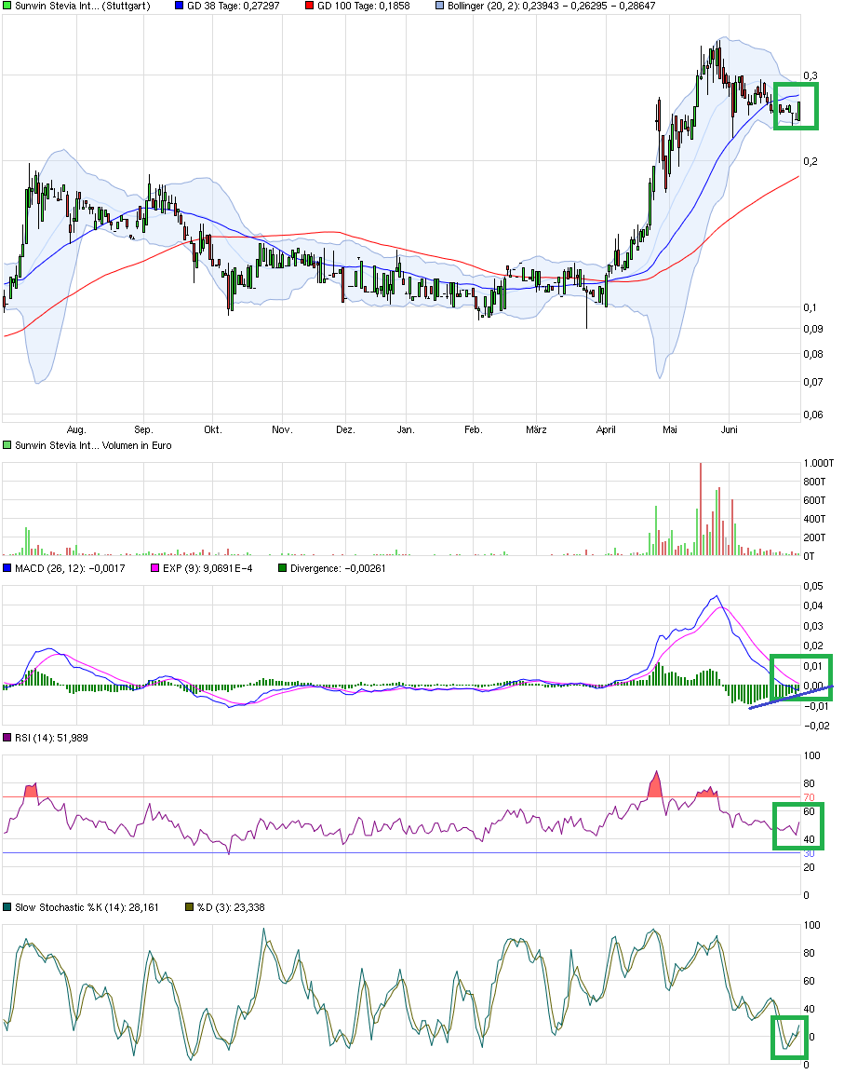Click the 0,2 price axis label

point(811,161)
